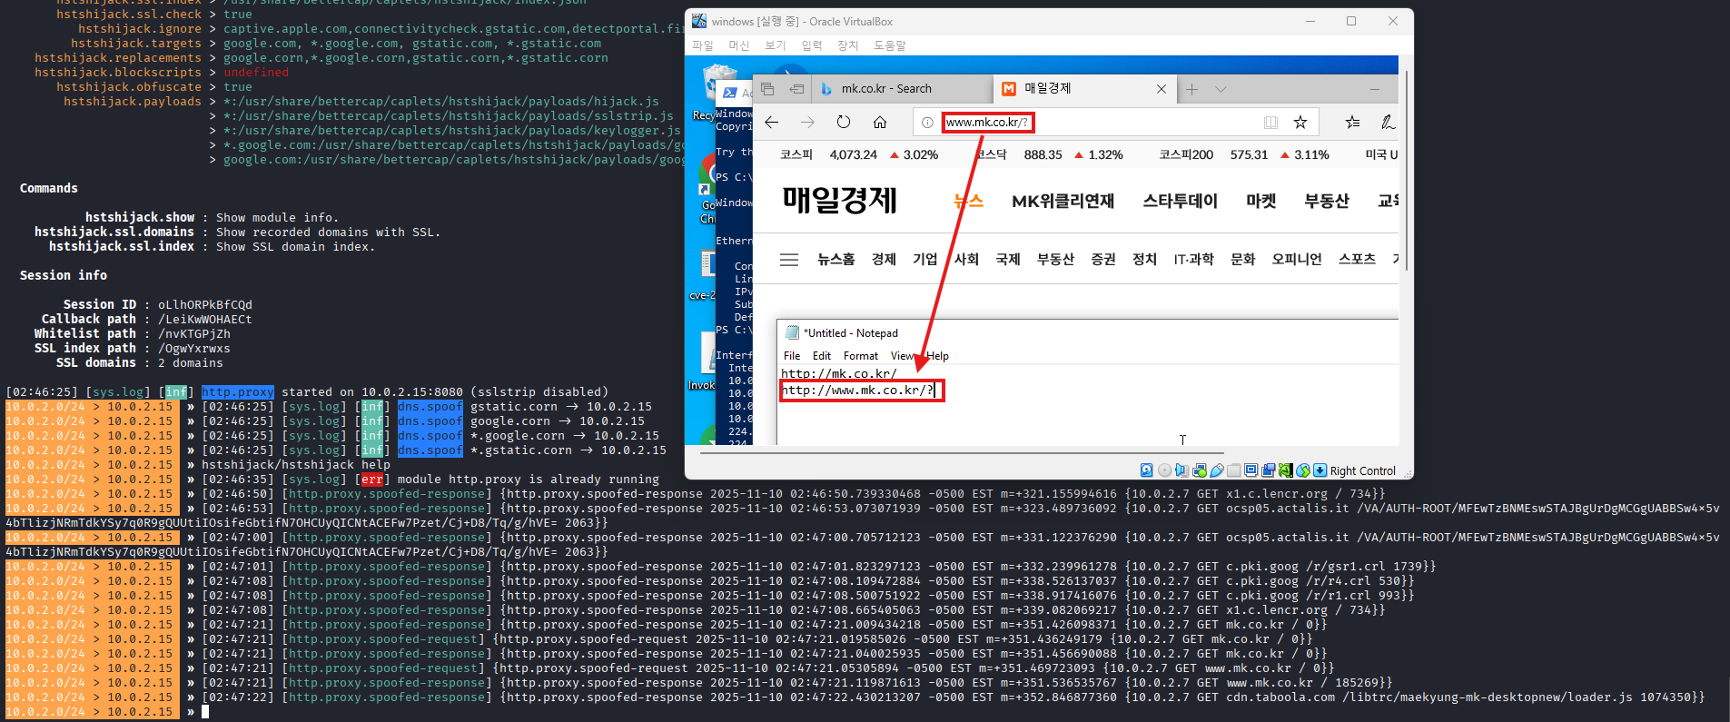
Task: Go to 증권 news category
Action: click(x=1103, y=259)
